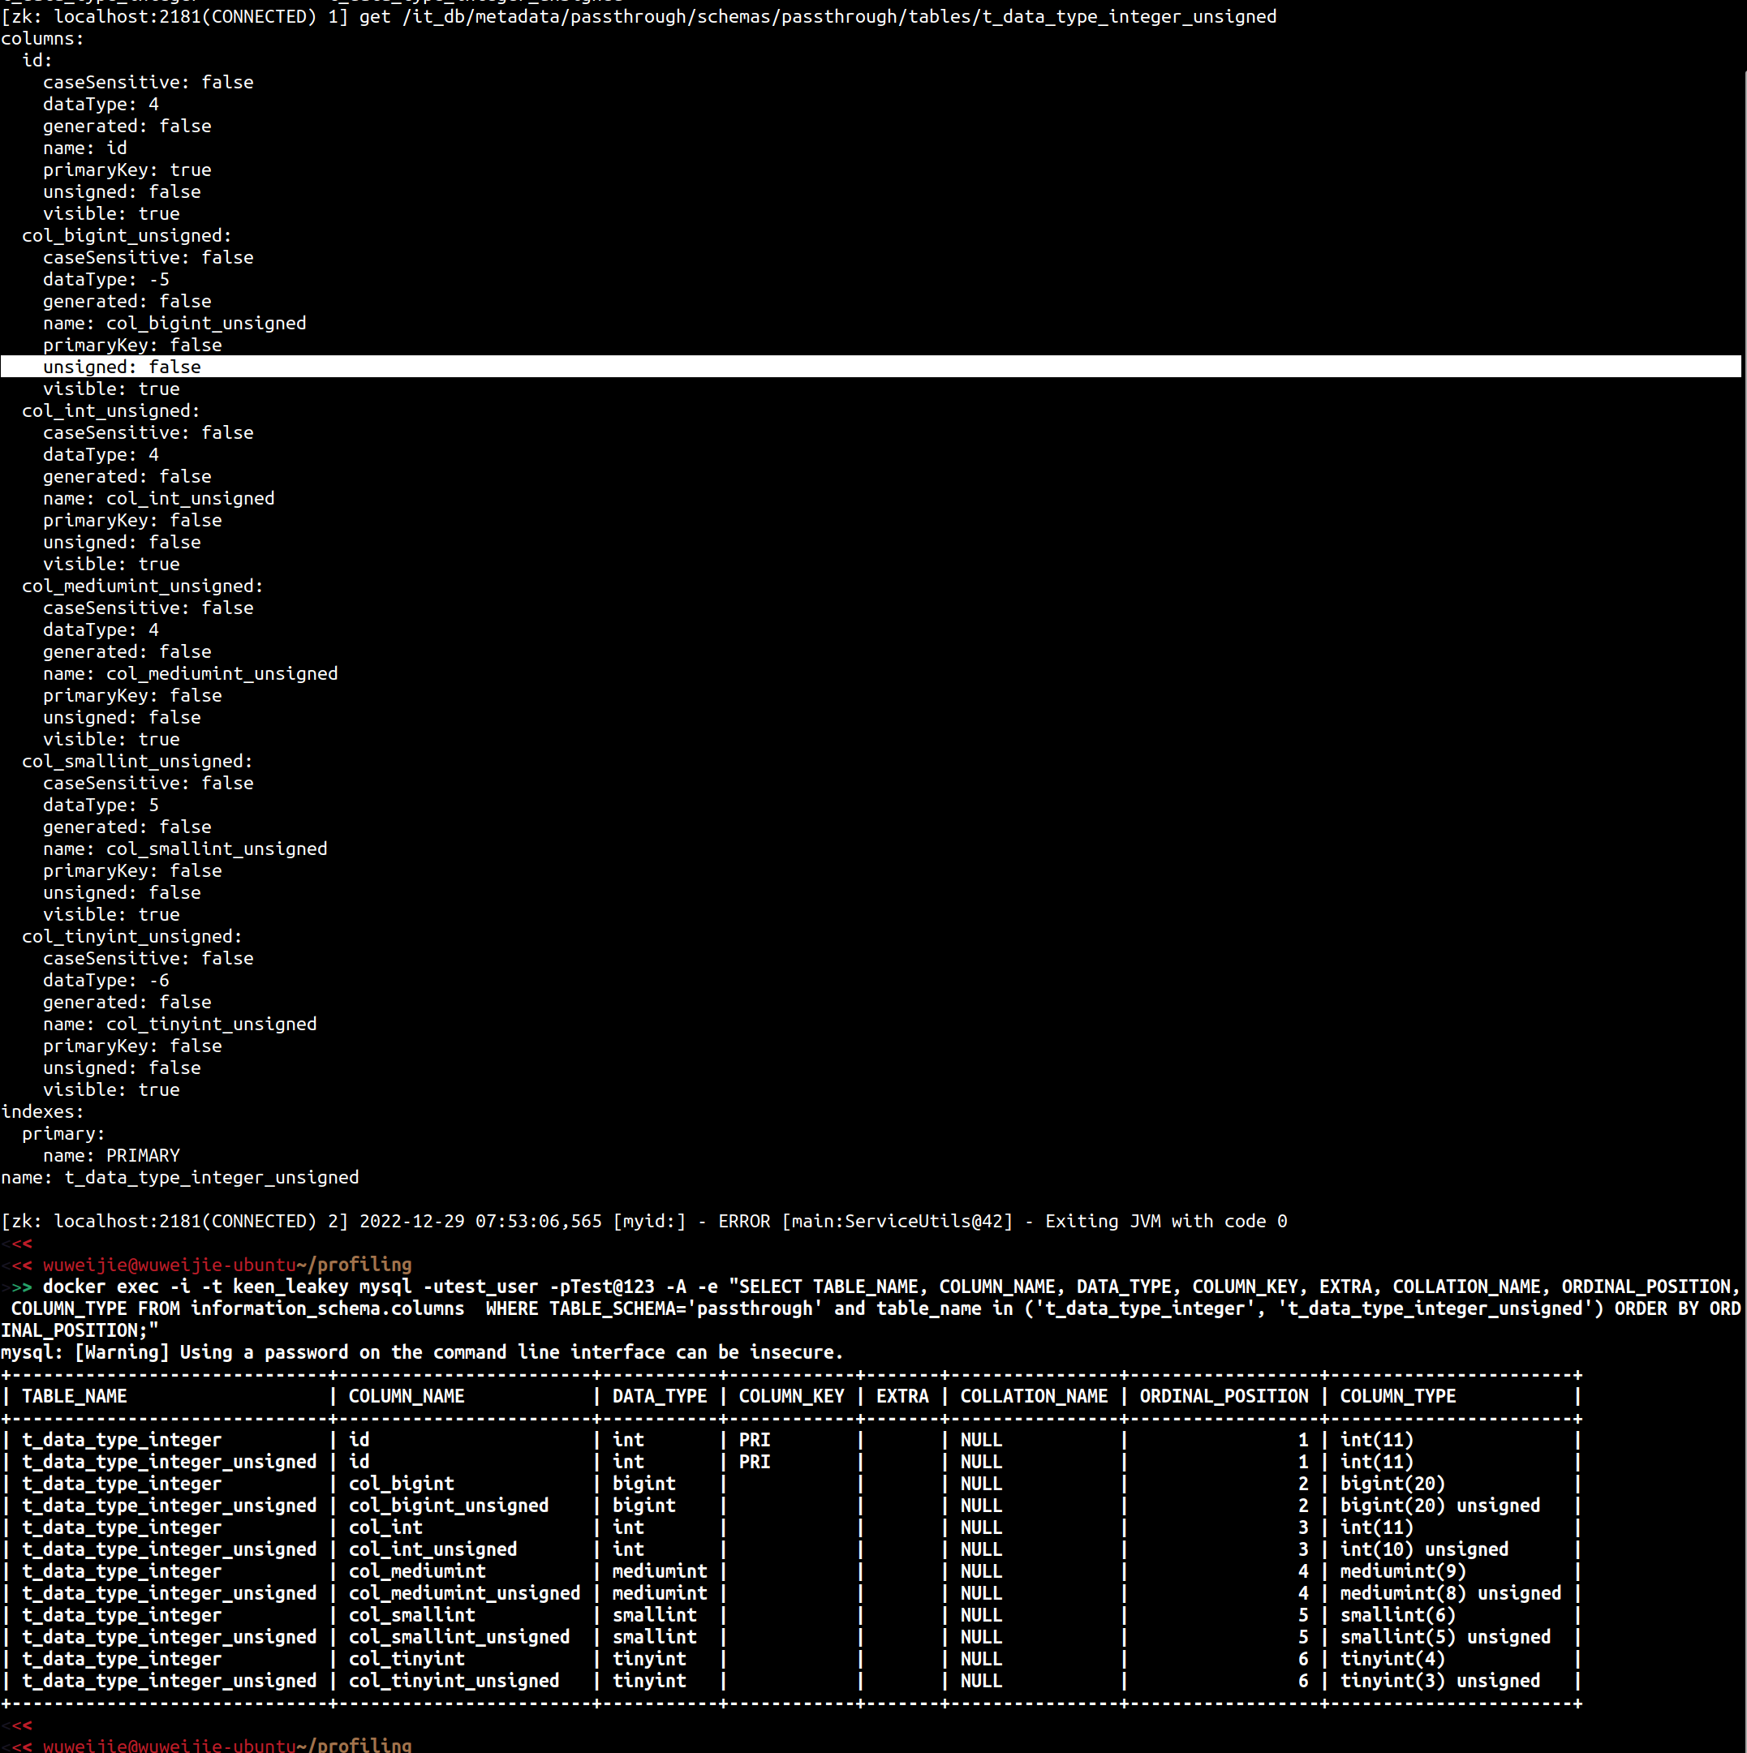Click the TABLE_NAME column header
This screenshot has height=1753, width=1747.
click(75, 1396)
